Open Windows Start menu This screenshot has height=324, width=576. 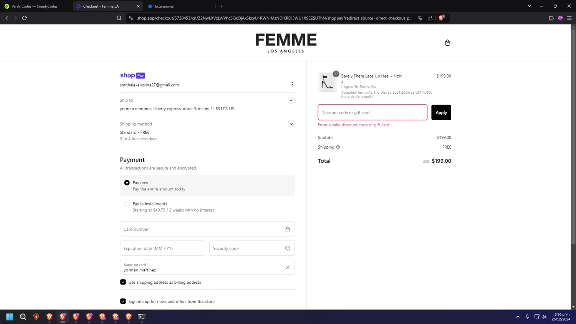(x=10, y=317)
